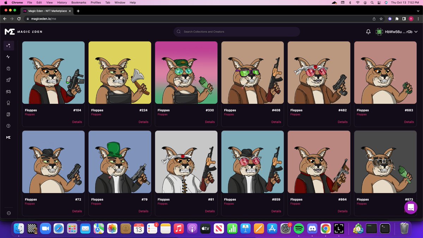
Task: Open the question mark help icon
Action: click(8, 126)
